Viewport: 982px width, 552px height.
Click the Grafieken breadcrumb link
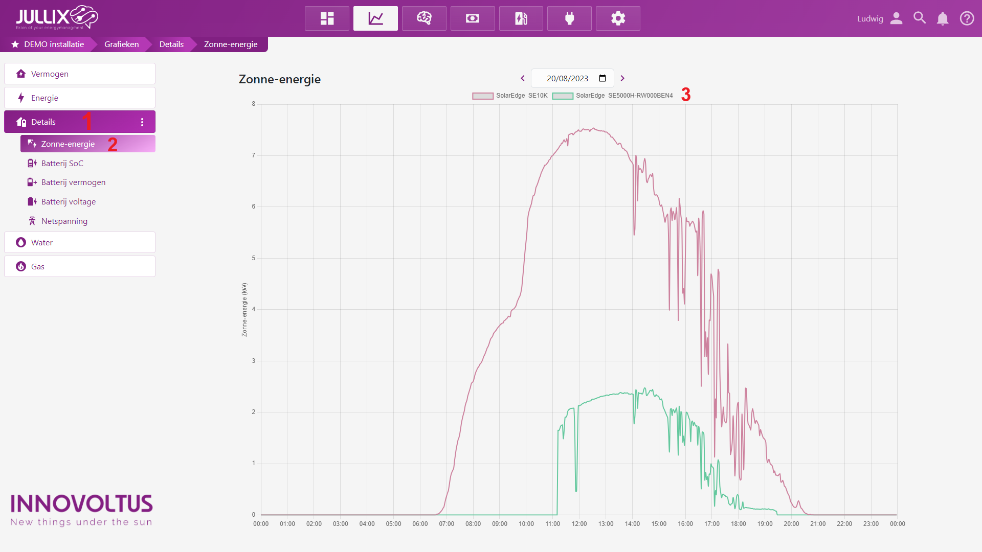pos(121,44)
